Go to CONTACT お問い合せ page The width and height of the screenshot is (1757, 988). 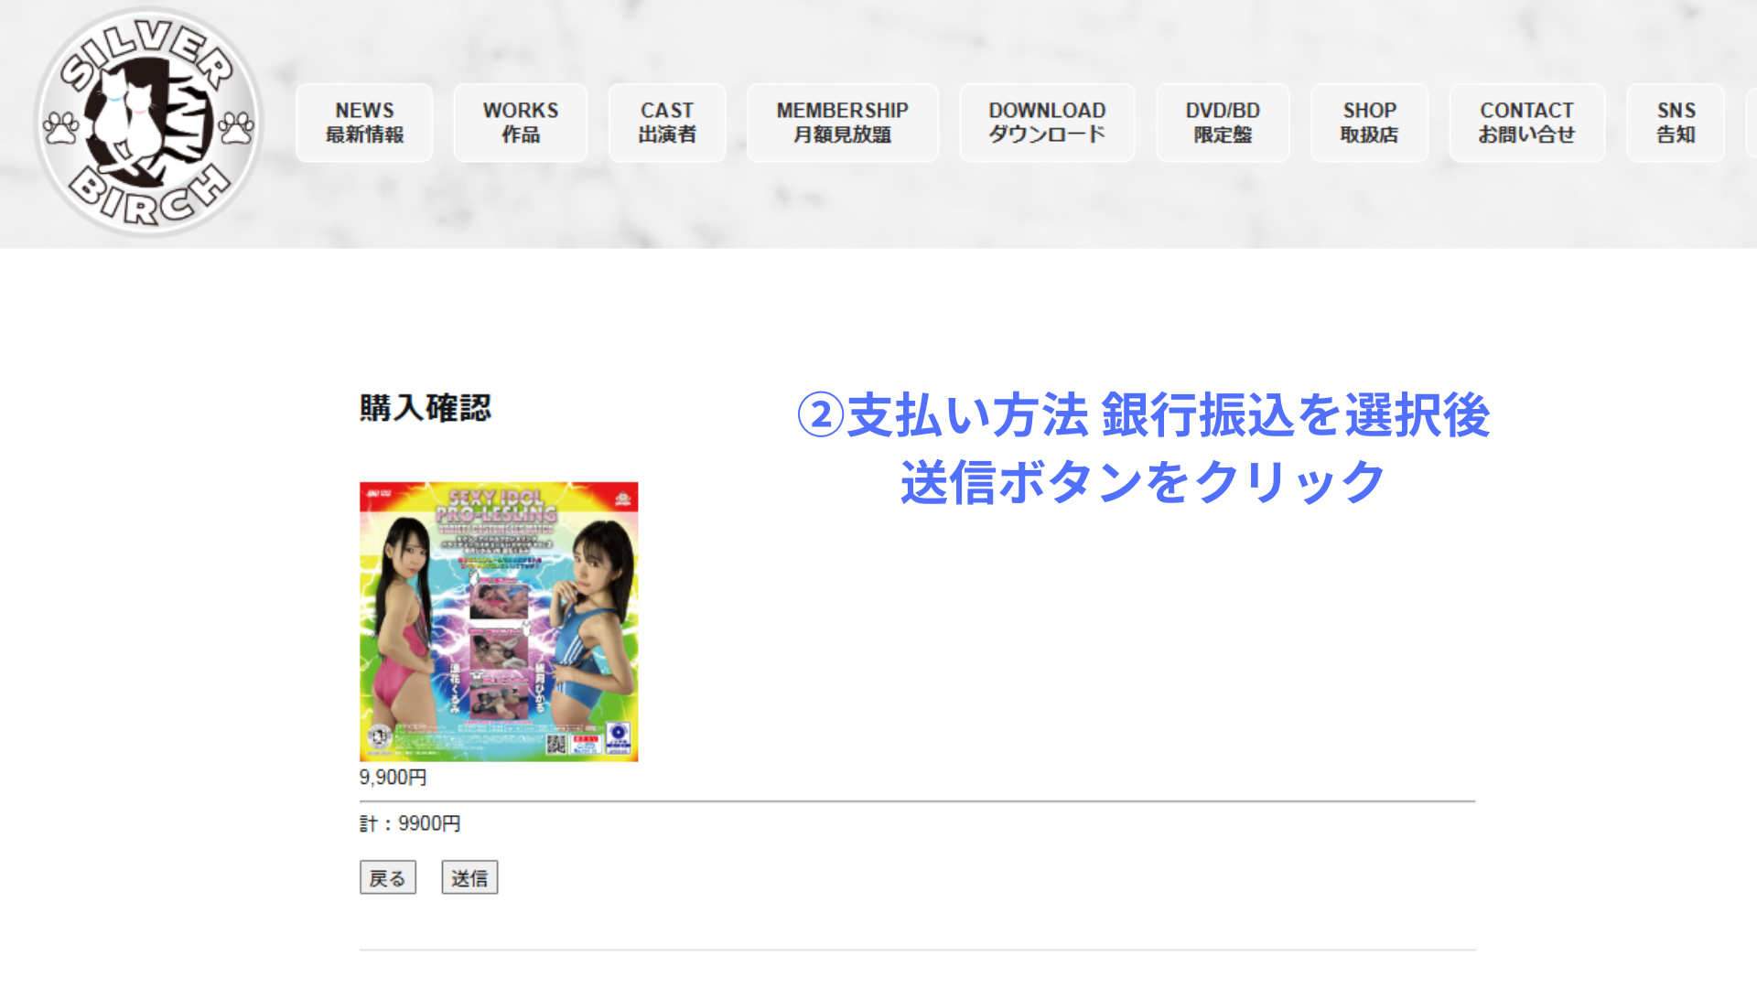(1526, 123)
